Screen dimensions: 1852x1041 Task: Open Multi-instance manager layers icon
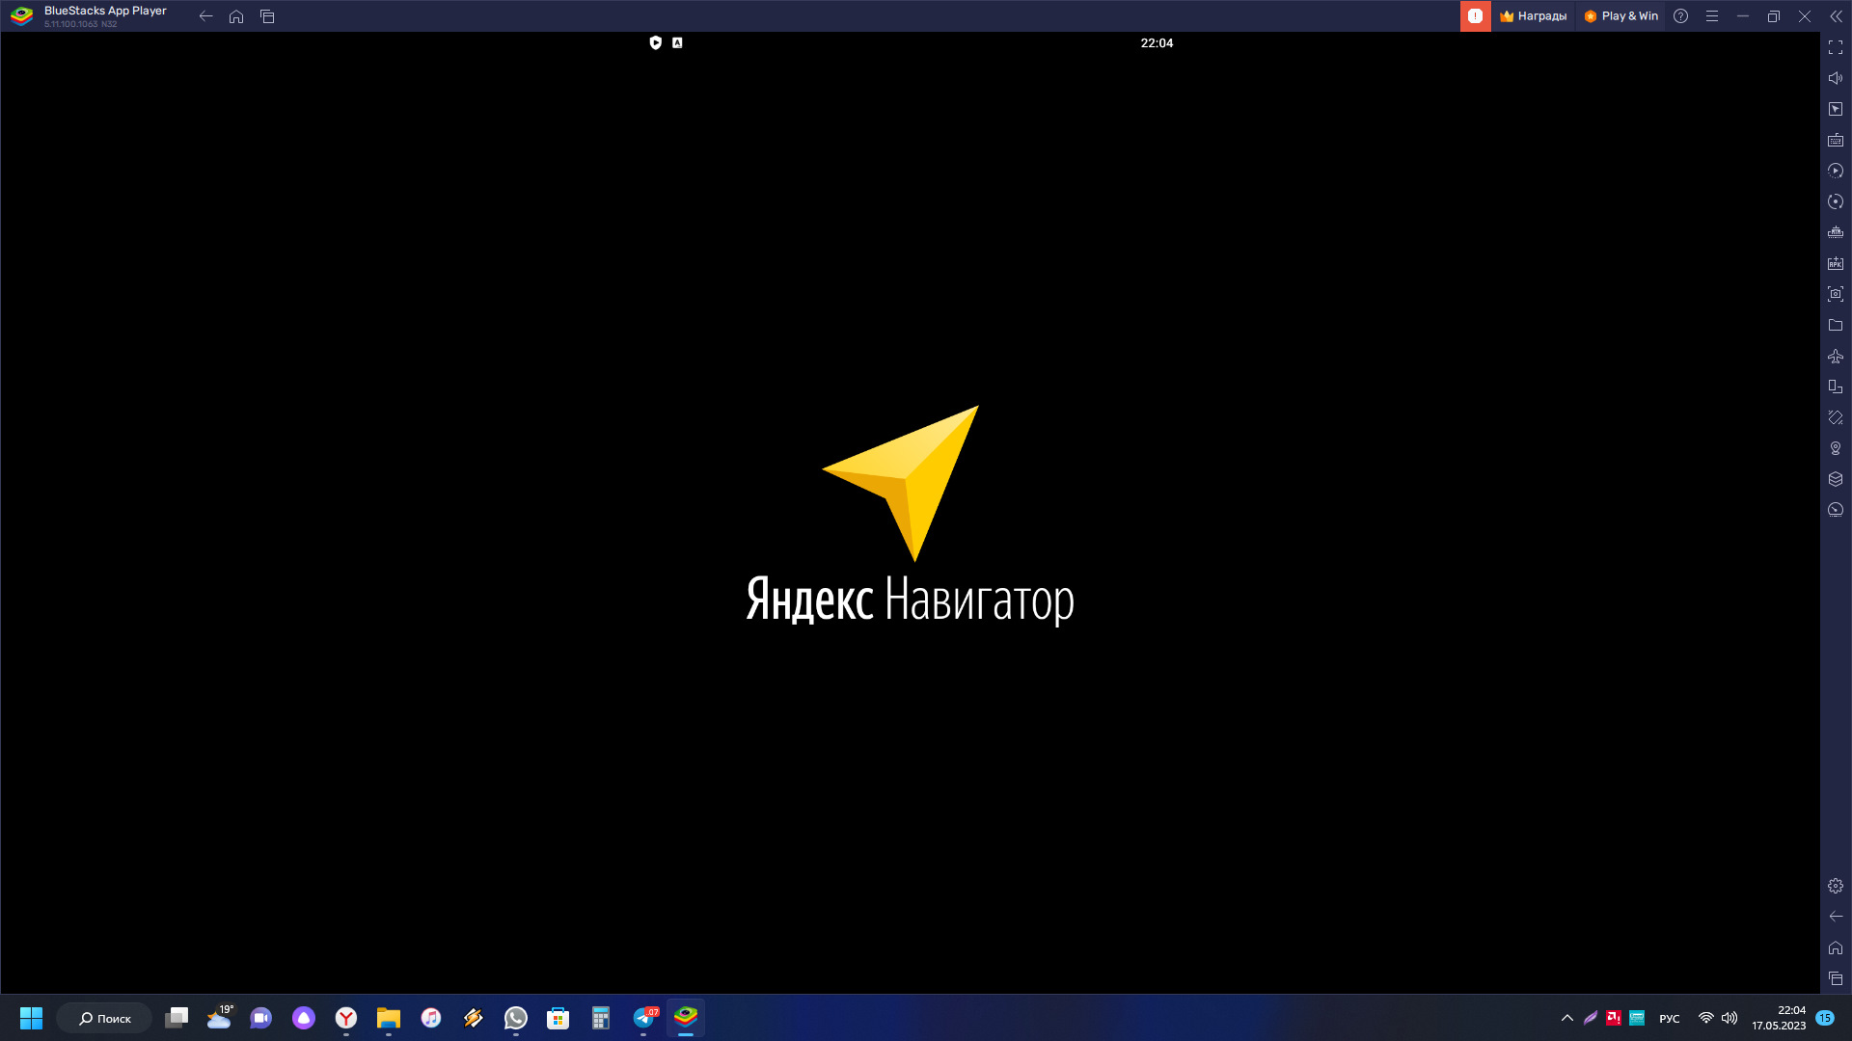click(1835, 479)
